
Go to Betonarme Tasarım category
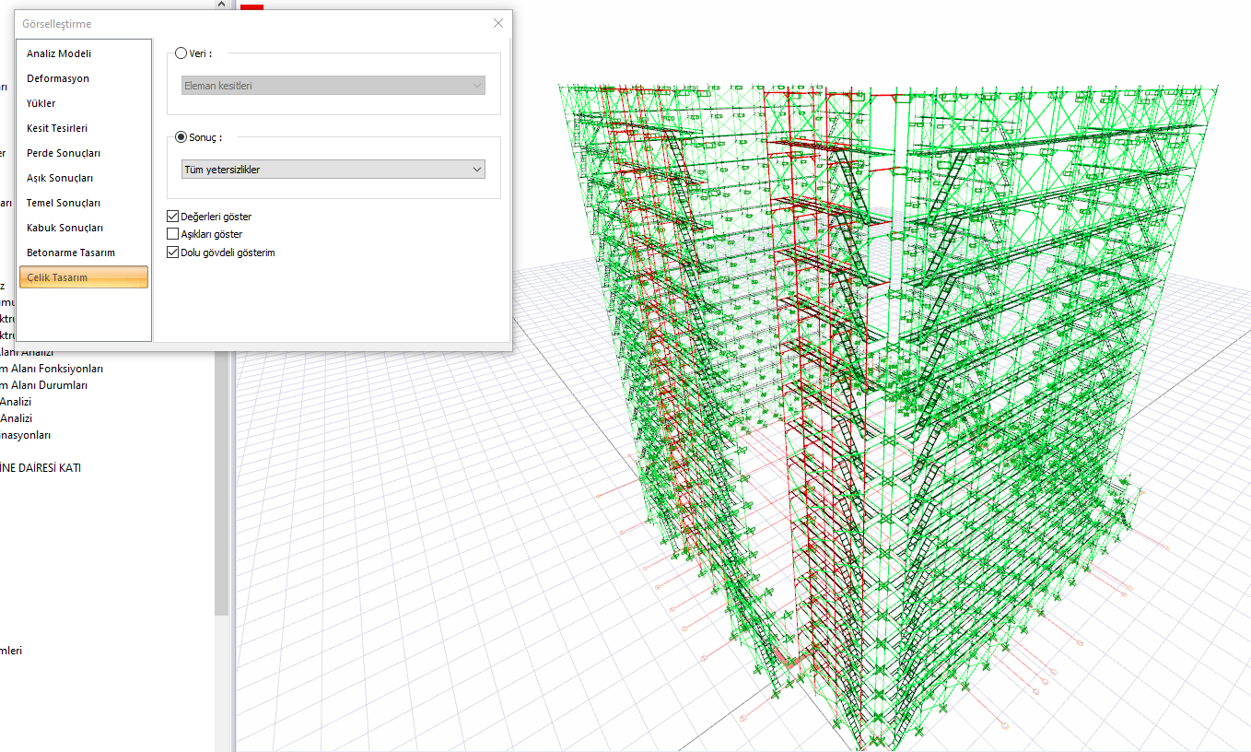(84, 253)
